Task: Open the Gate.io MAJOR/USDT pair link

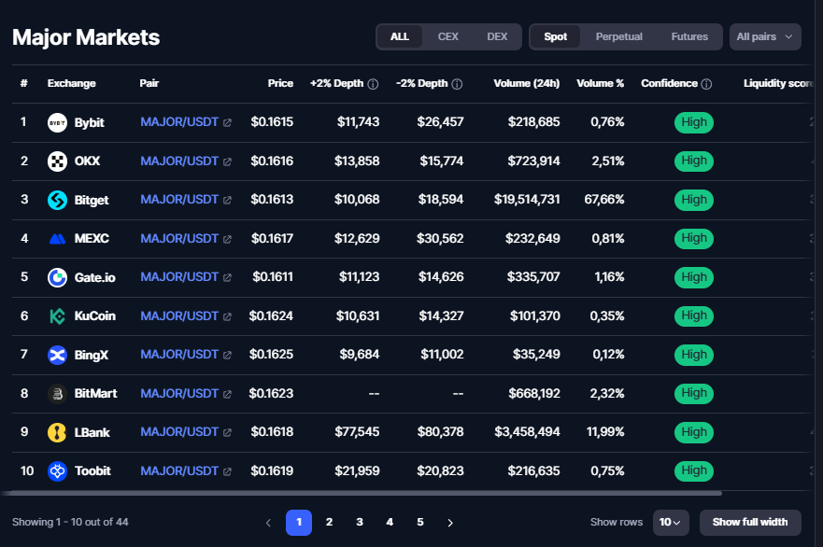Action: click(x=179, y=277)
